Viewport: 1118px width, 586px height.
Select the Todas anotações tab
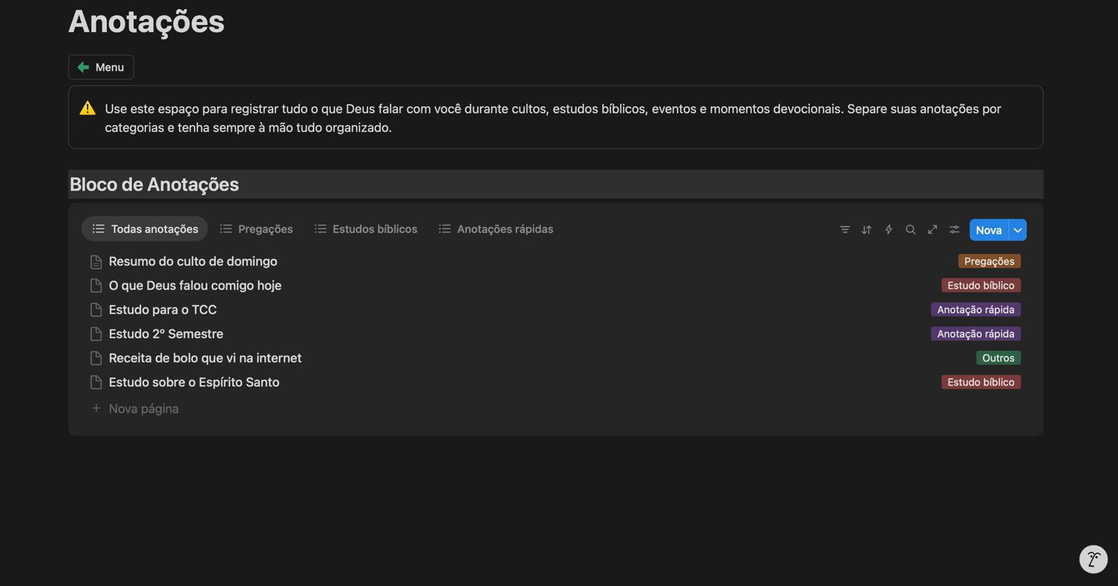145,229
